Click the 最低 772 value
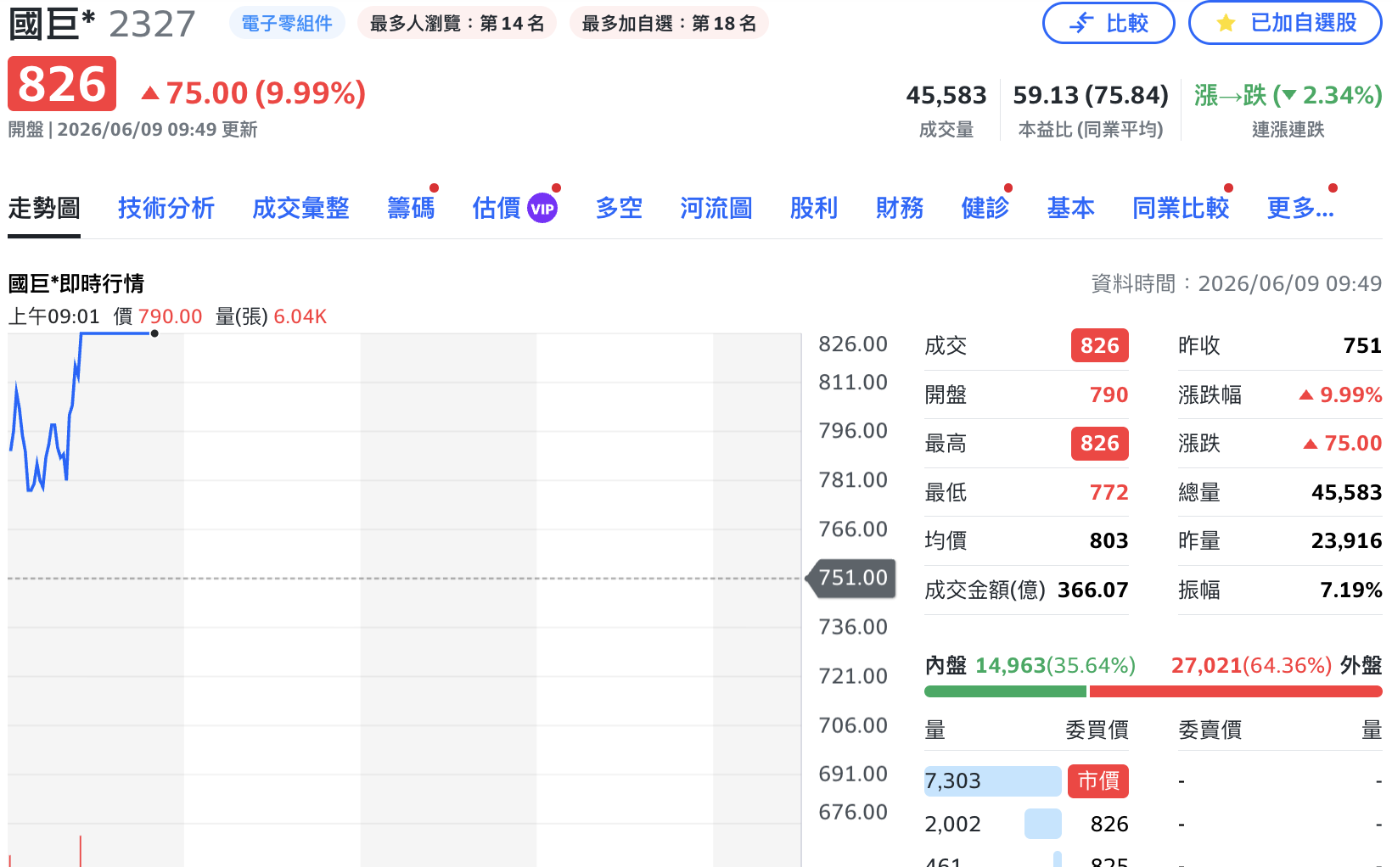 (1109, 492)
